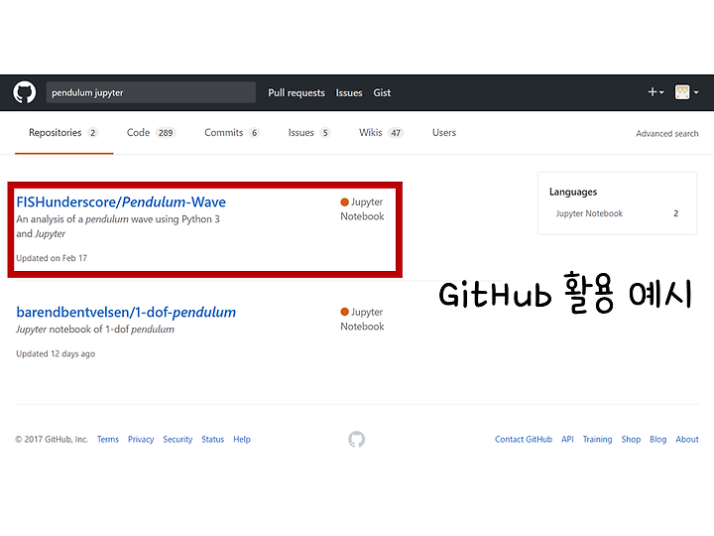
Task: Open the plus create-new dropdown
Action: pos(655,92)
